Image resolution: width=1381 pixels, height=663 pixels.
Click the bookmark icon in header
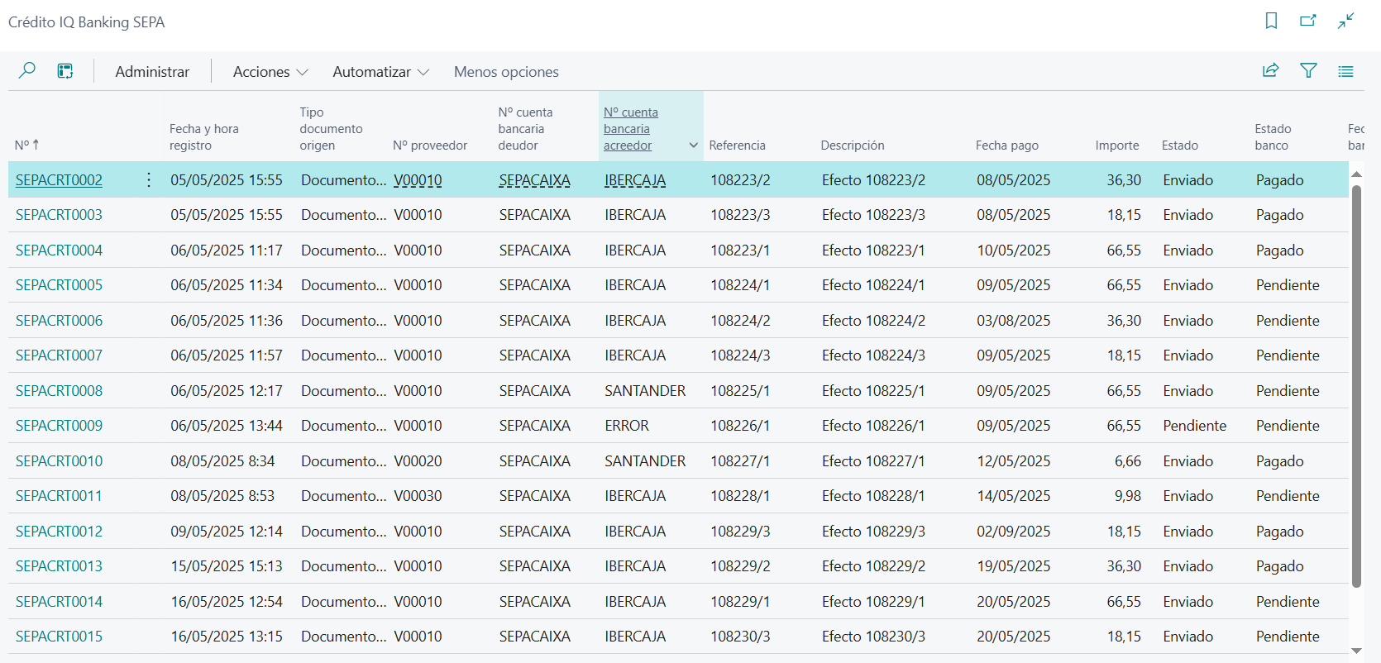pos(1271,21)
